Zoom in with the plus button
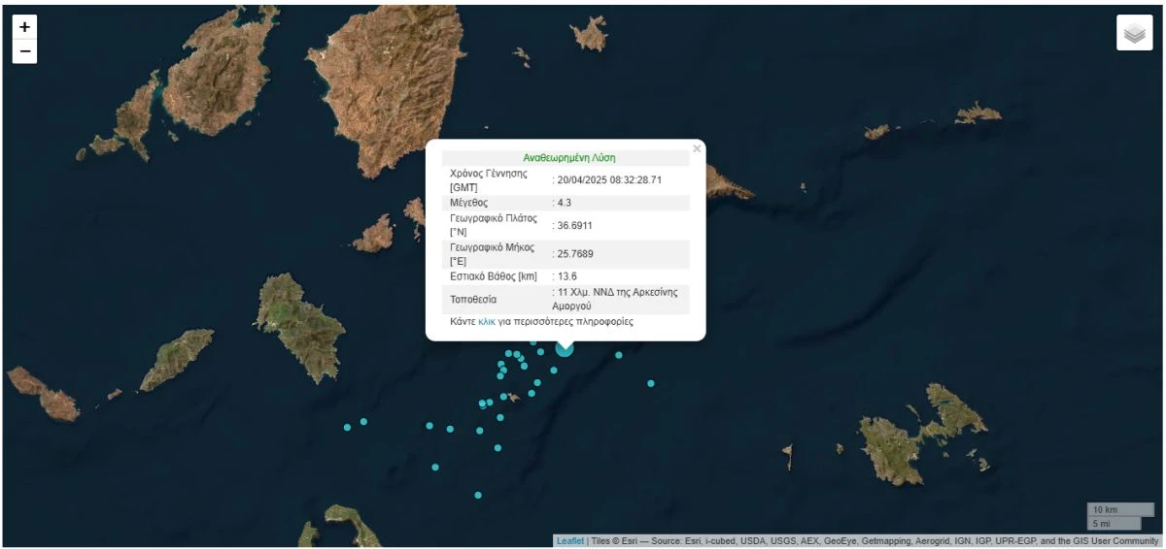The width and height of the screenshot is (1166, 549). [x=24, y=27]
